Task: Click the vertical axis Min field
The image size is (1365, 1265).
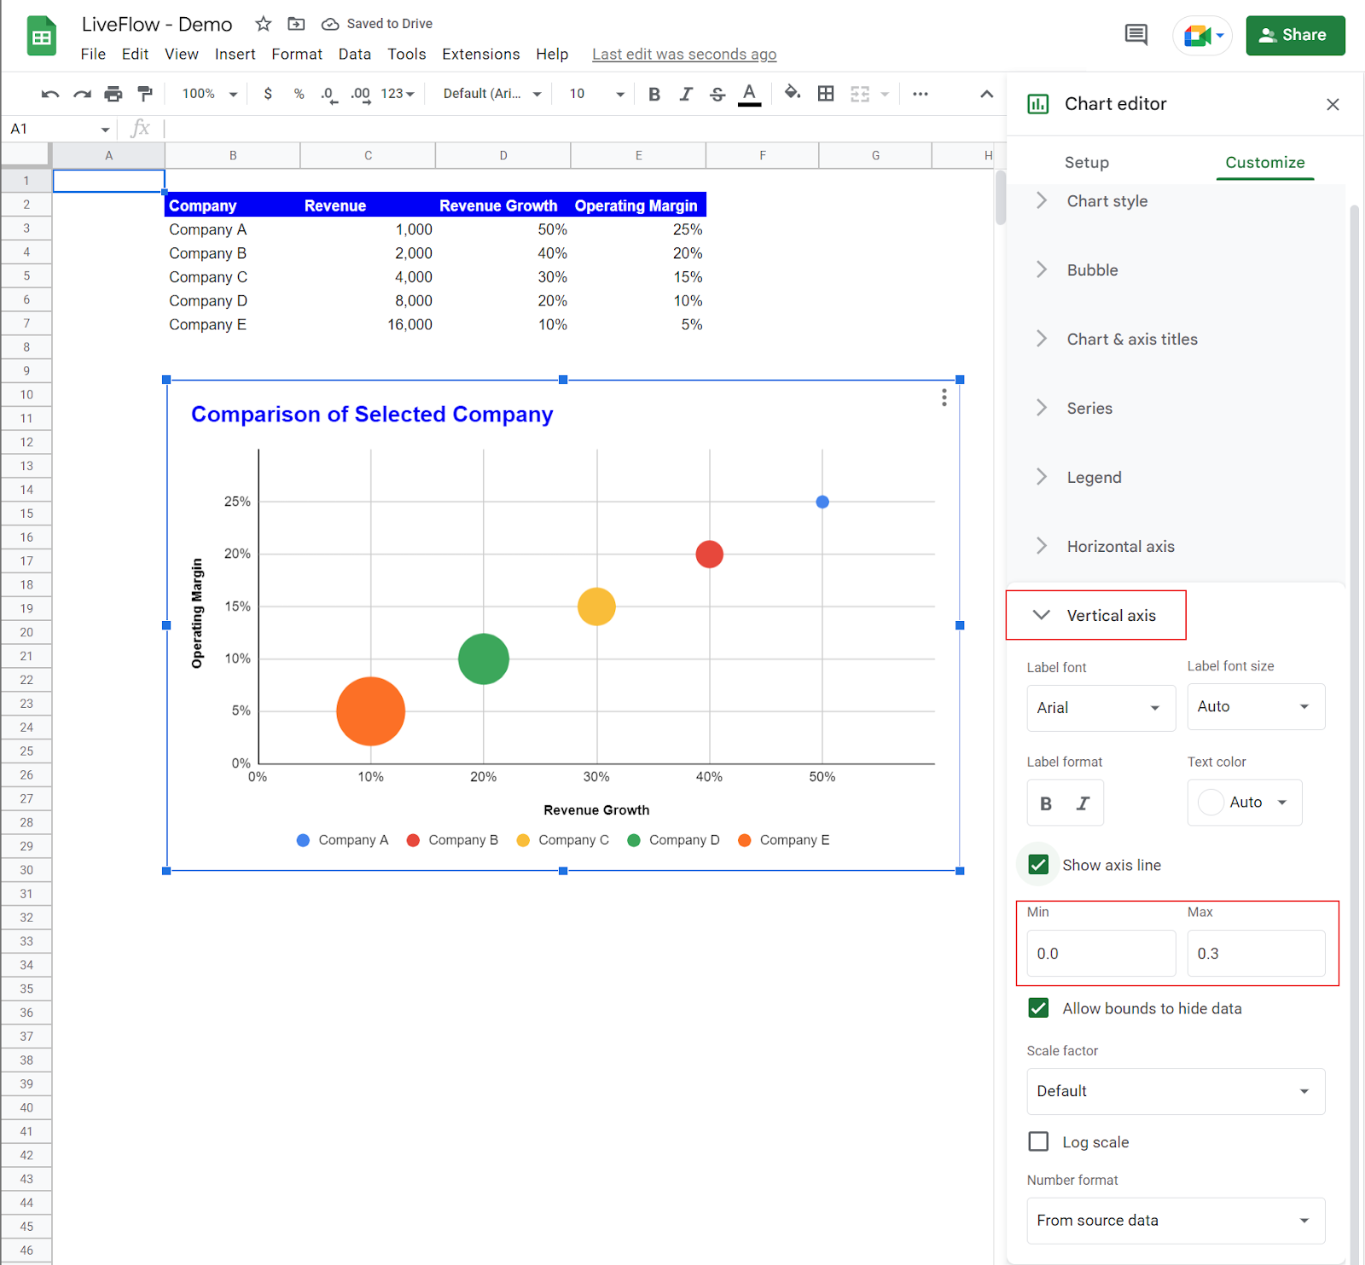Action: (1101, 954)
